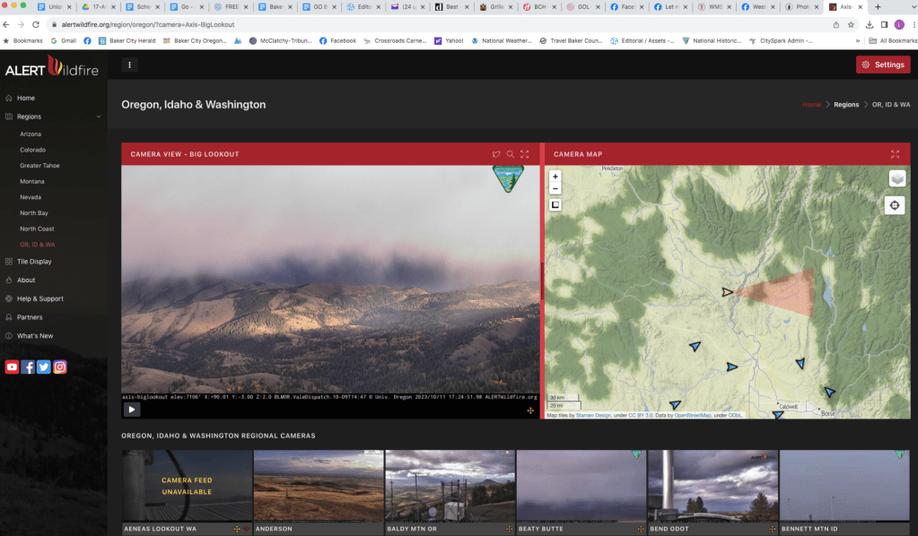Go back to the previous page
The width and height of the screenshot is (918, 536).
click(x=6, y=24)
